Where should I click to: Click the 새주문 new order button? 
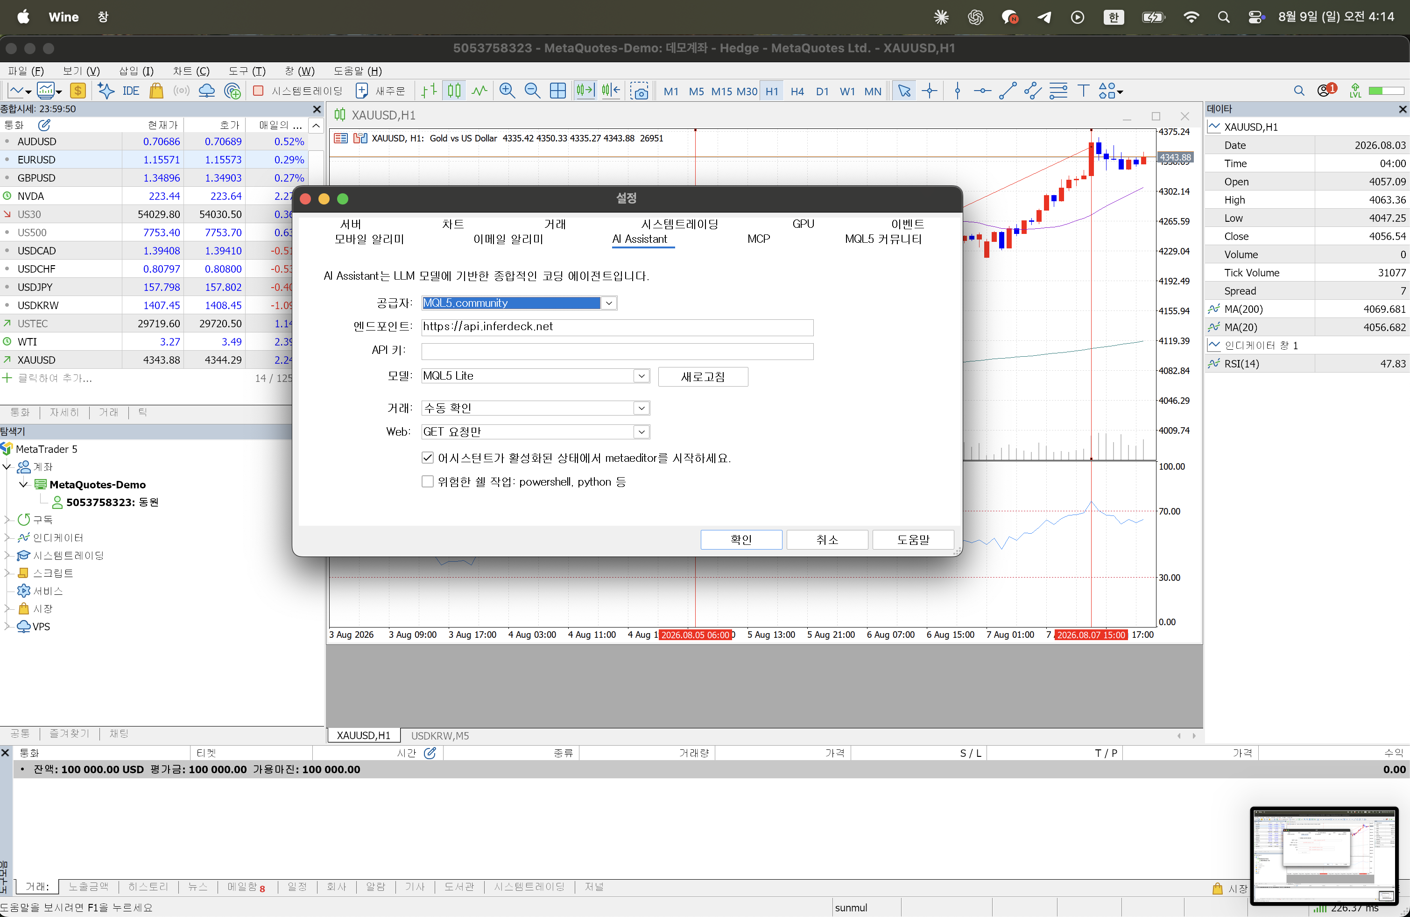(x=381, y=91)
